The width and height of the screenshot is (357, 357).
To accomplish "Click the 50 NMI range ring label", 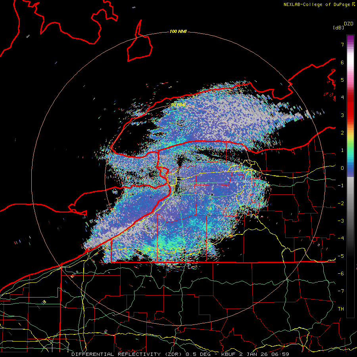I will tap(178, 105).
